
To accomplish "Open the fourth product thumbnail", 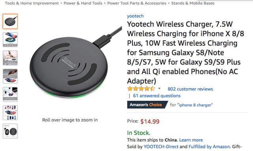I will (10, 76).
